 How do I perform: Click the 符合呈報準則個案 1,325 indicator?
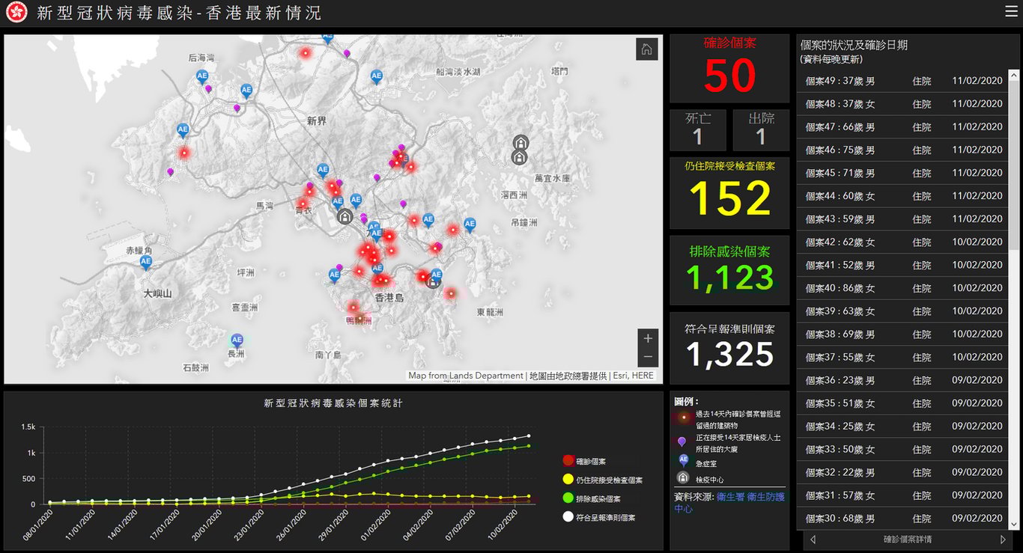click(729, 348)
